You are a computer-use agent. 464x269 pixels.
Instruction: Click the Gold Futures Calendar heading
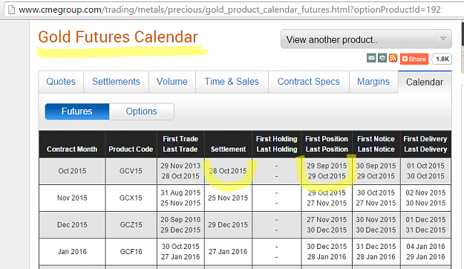(118, 37)
